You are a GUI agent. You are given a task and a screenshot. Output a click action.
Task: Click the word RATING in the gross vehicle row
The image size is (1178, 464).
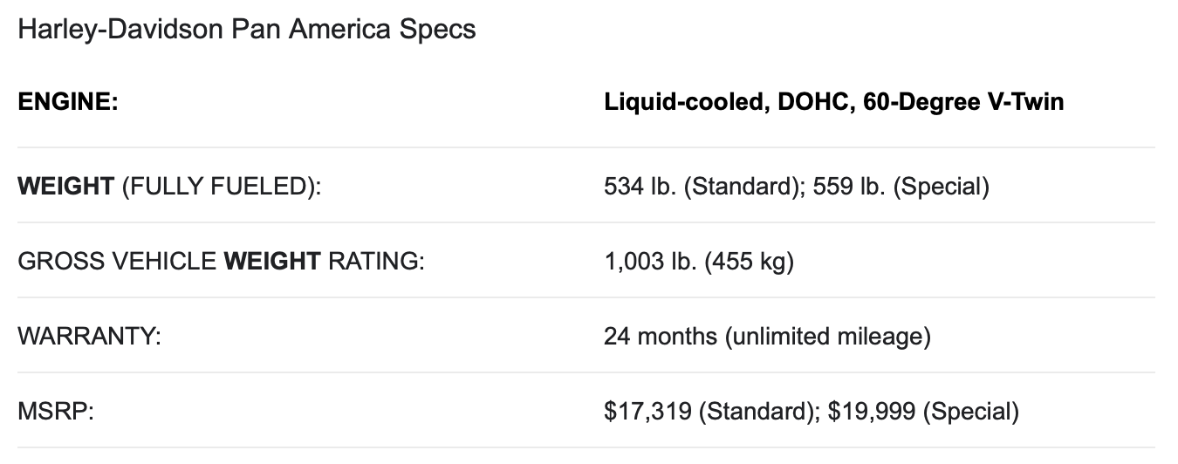pyautogui.click(x=376, y=262)
